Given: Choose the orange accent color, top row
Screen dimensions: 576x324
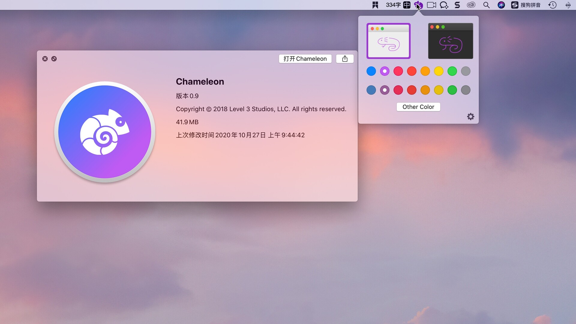Looking at the screenshot, I should click(425, 71).
